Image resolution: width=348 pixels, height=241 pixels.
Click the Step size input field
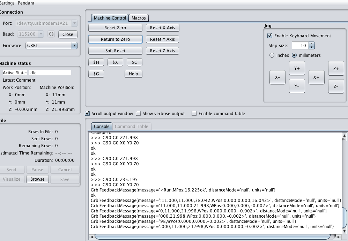coord(301,45)
